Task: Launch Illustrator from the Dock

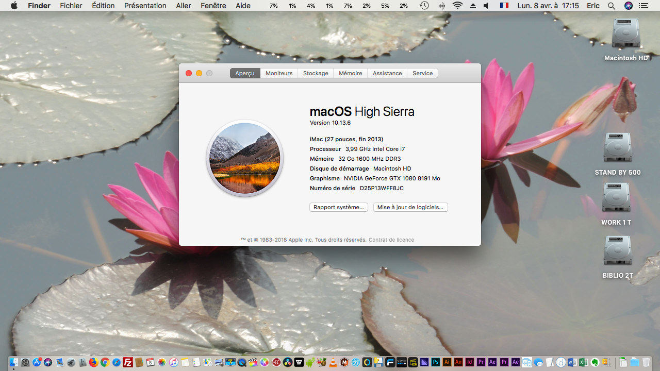Action: pyautogui.click(x=447, y=362)
